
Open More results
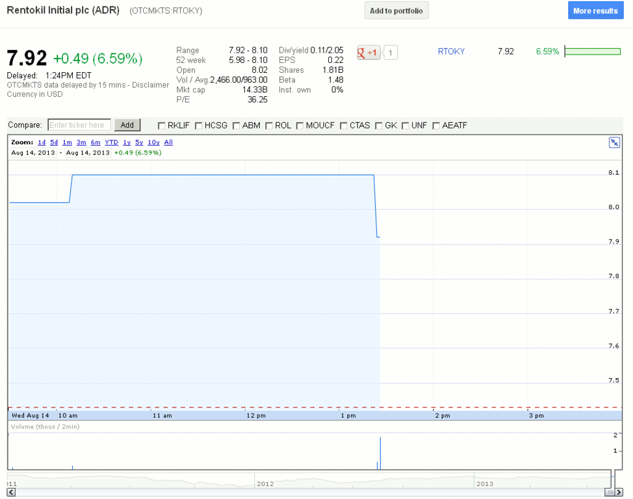[x=595, y=10]
